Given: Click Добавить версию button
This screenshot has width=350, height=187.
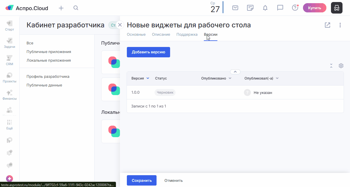Looking at the screenshot, I should [148, 52].
